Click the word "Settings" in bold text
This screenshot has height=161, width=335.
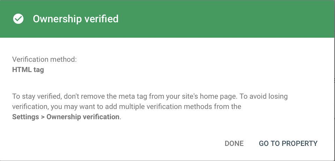[x=25, y=117]
